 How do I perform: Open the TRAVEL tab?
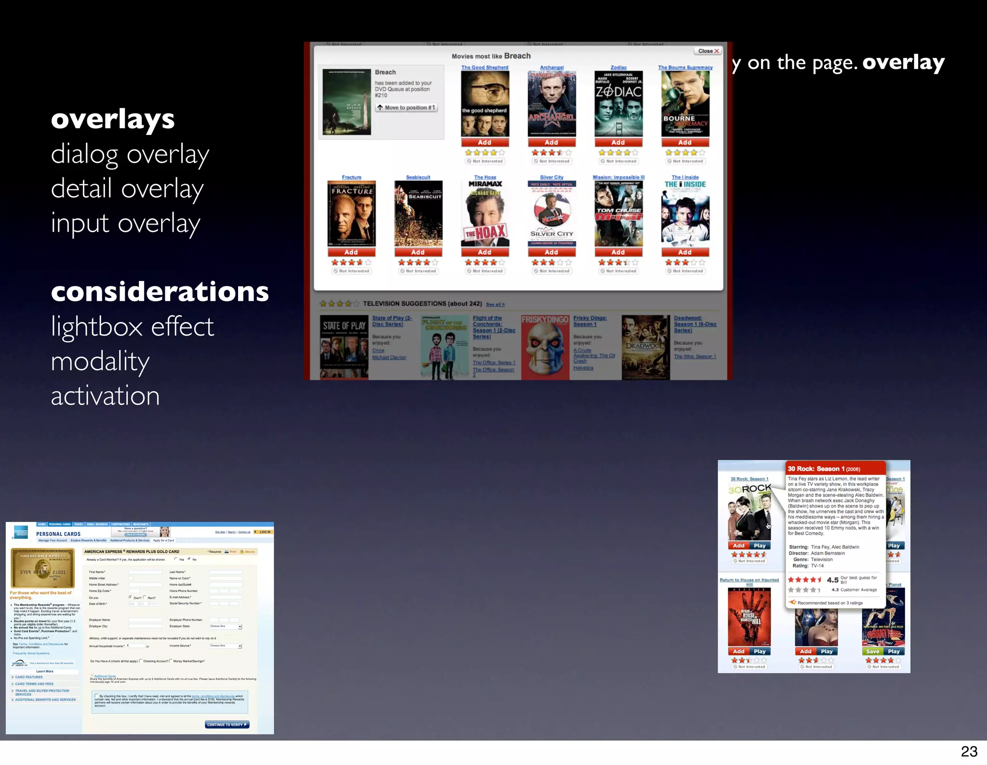[79, 524]
